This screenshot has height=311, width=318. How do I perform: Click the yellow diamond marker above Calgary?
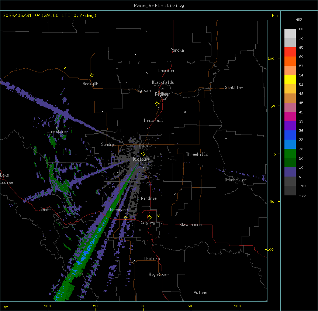tap(149, 218)
